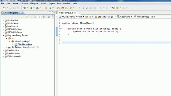
Task: Open the Source menu
Action: coord(15,3)
